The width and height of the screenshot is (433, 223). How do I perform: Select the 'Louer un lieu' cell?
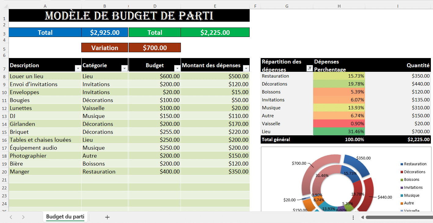pos(45,76)
